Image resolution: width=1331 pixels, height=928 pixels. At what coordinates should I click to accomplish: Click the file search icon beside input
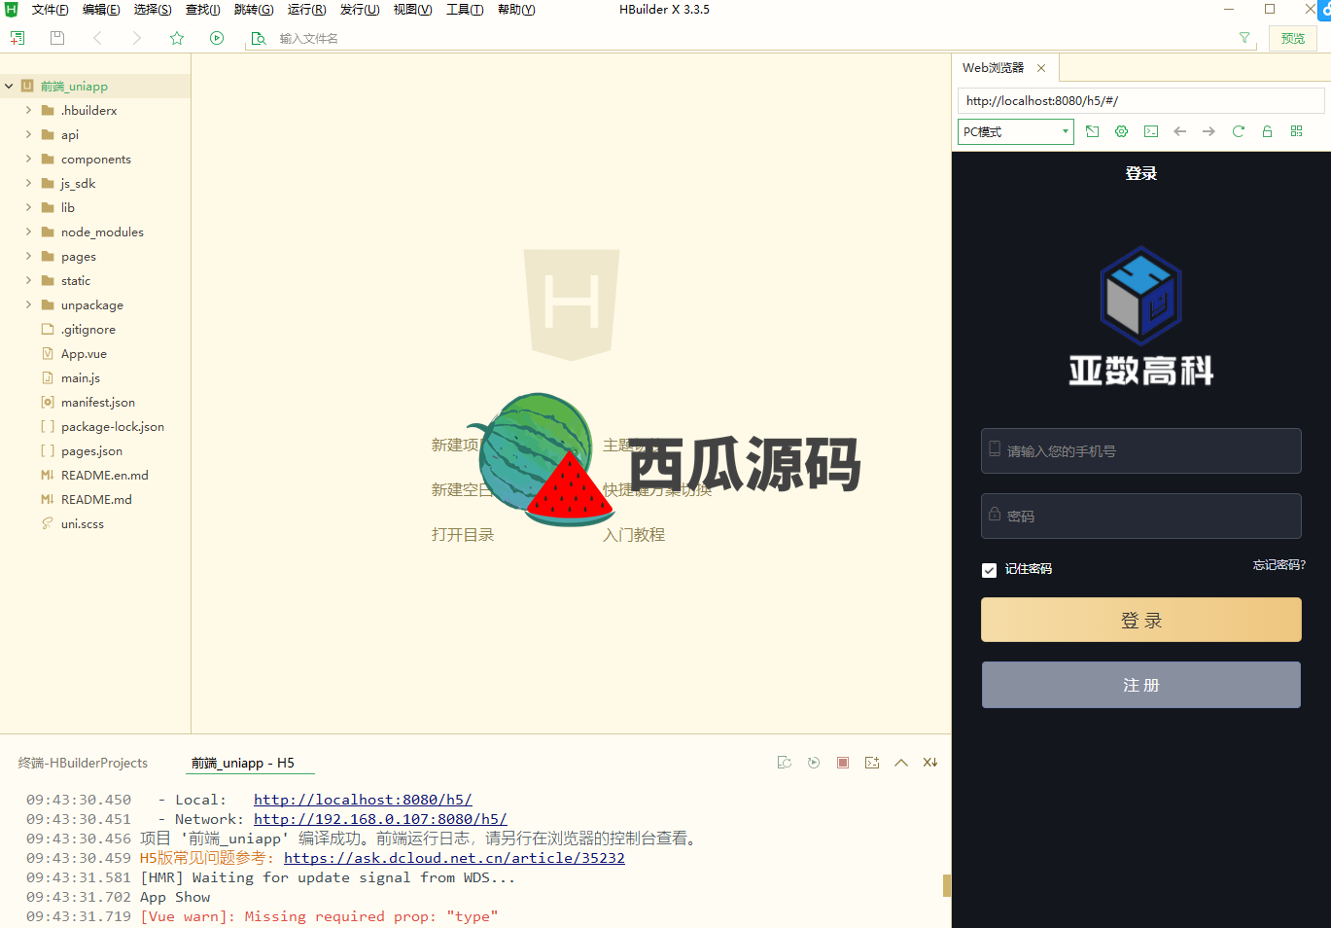pos(259,38)
